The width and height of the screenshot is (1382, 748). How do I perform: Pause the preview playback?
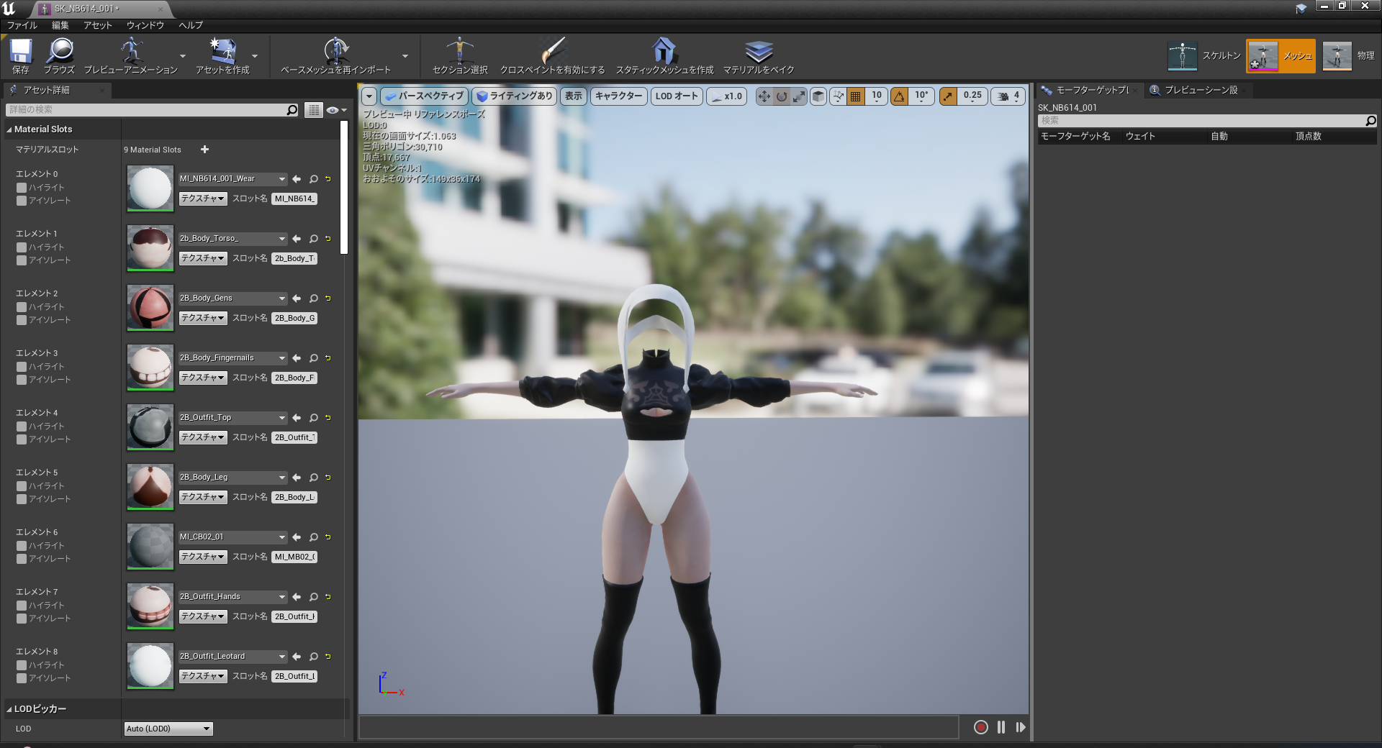(1001, 727)
